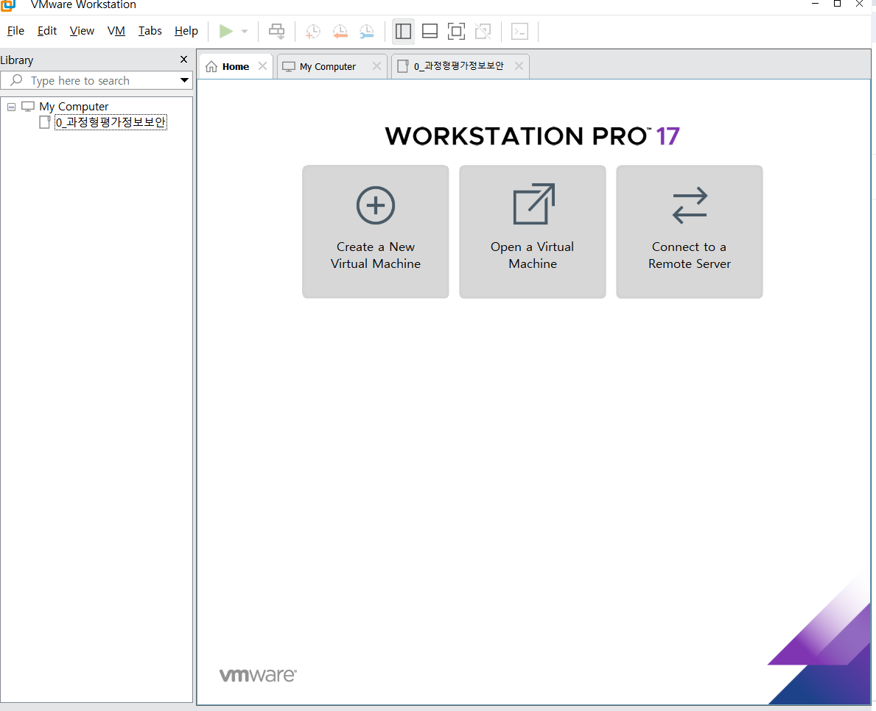This screenshot has height=711, width=876.
Task: Open the VM menu
Action: [x=116, y=31]
